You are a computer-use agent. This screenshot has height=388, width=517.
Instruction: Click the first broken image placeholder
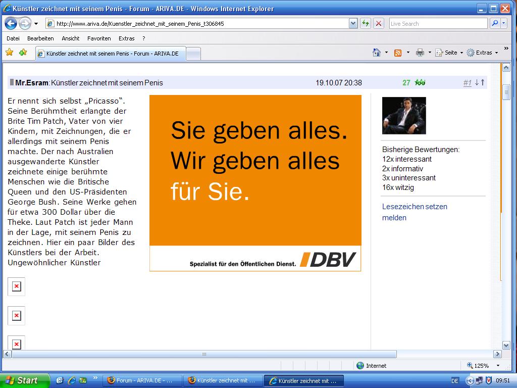pos(17,286)
